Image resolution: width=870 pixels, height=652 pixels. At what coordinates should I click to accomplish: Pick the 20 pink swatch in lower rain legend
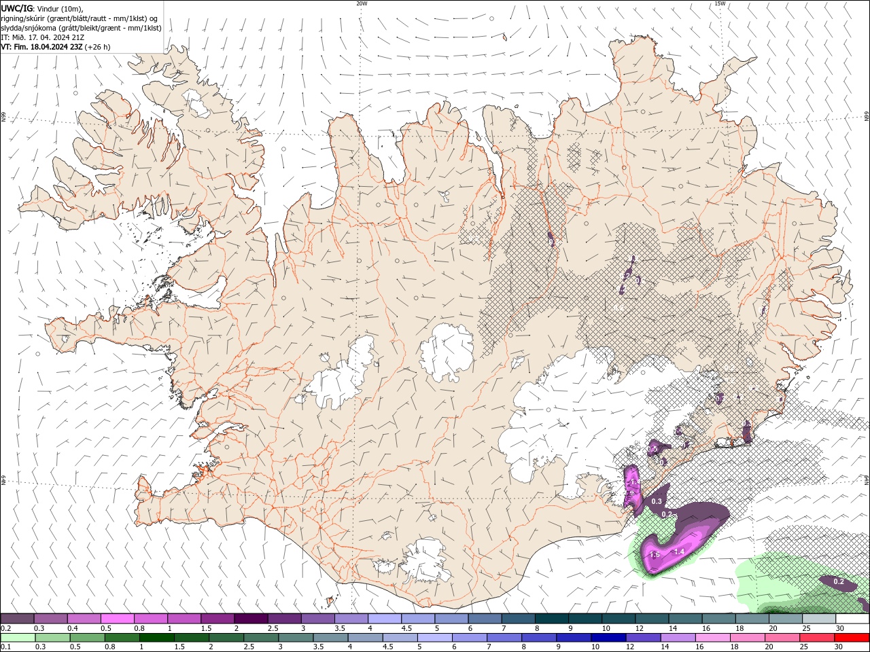(782, 638)
